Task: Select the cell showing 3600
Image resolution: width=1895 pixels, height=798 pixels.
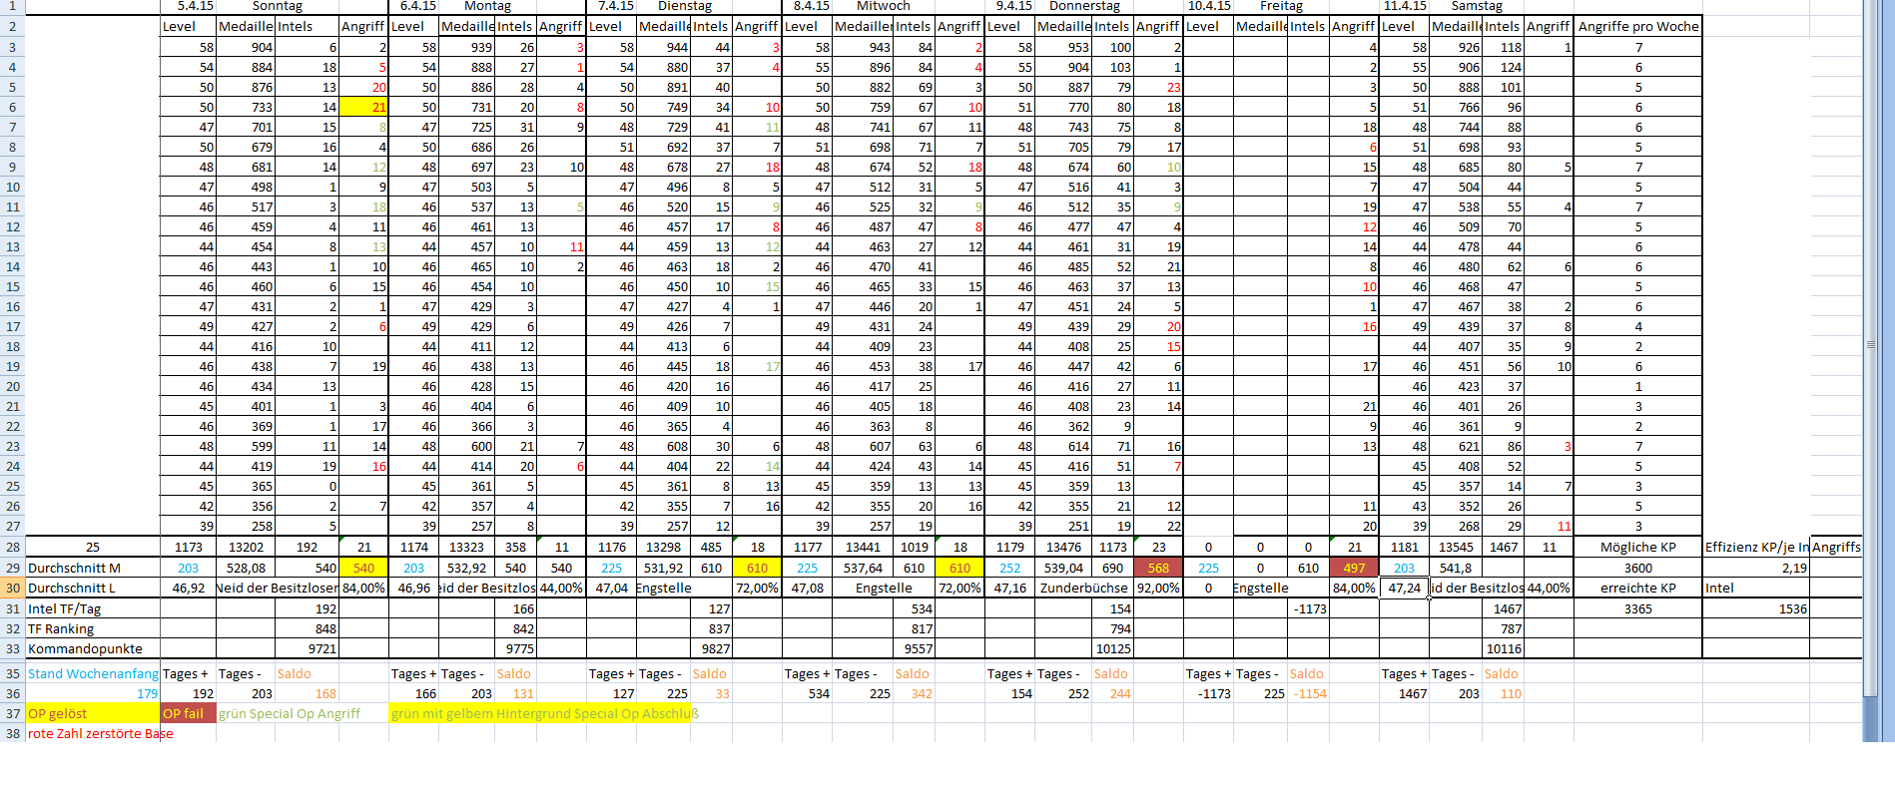Action: (1637, 568)
